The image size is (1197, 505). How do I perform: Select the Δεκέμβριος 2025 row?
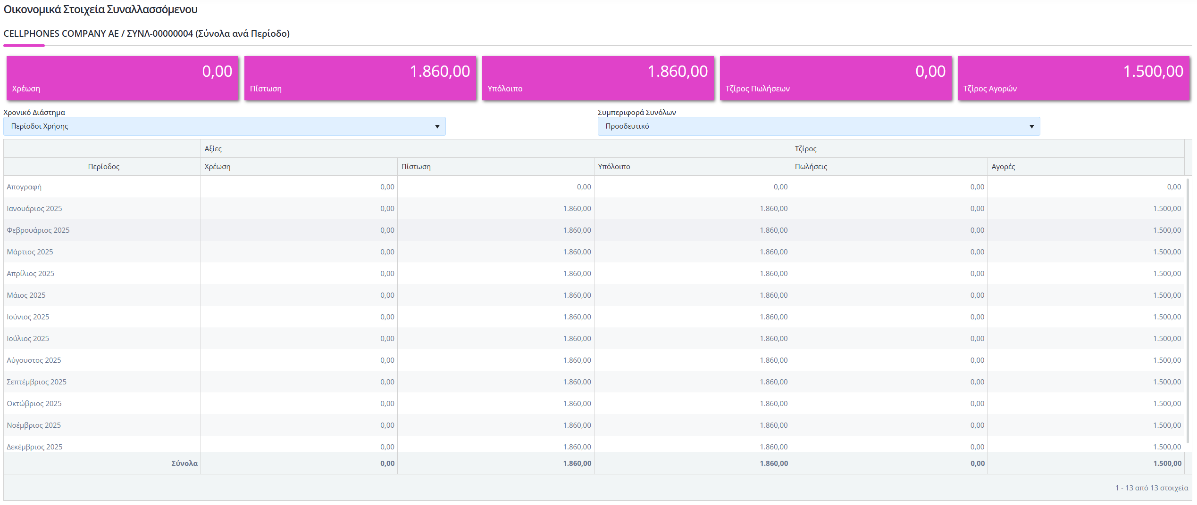[x=594, y=444]
